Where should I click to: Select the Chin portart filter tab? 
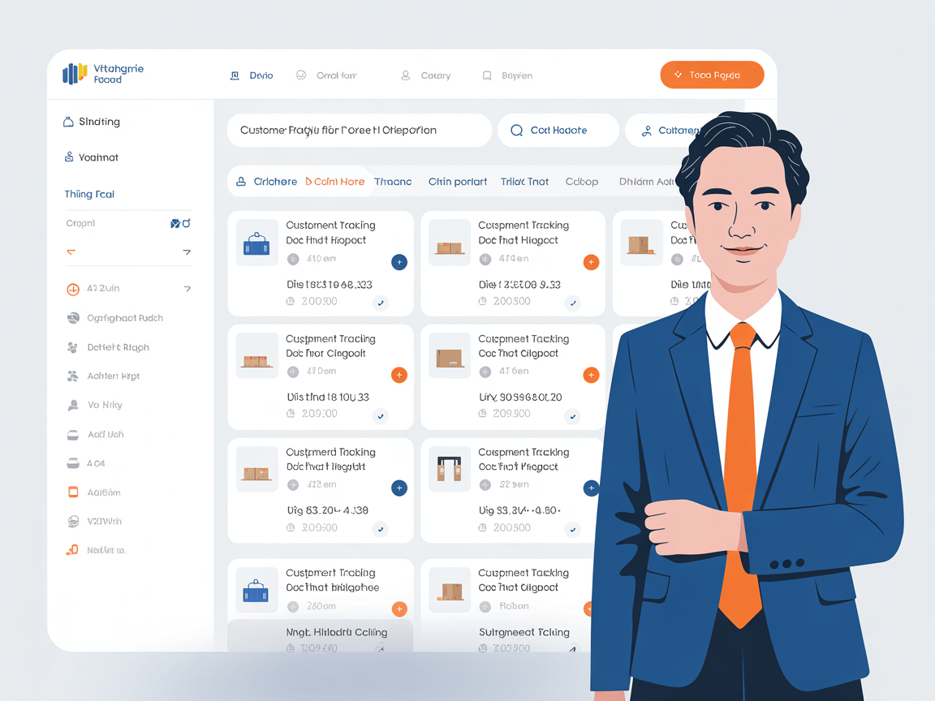(457, 182)
